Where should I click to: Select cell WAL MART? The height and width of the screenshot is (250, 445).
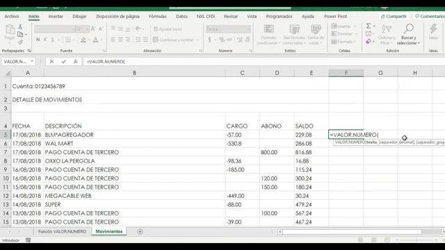click(134, 144)
